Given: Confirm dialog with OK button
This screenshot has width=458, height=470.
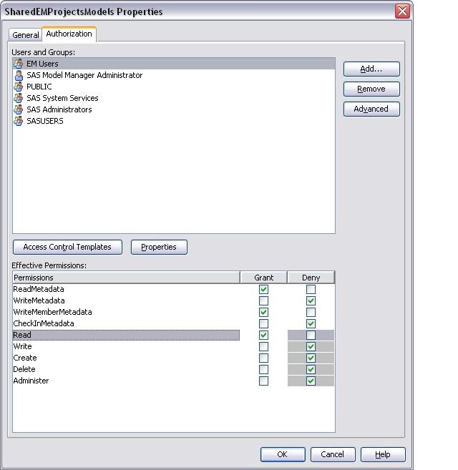Looking at the screenshot, I should [282, 454].
